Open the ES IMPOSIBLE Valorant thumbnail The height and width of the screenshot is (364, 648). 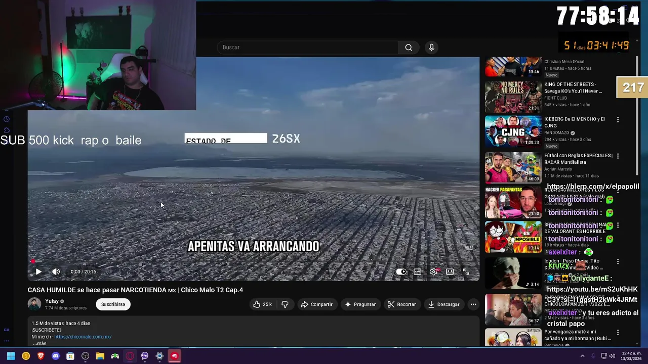pos(513,238)
